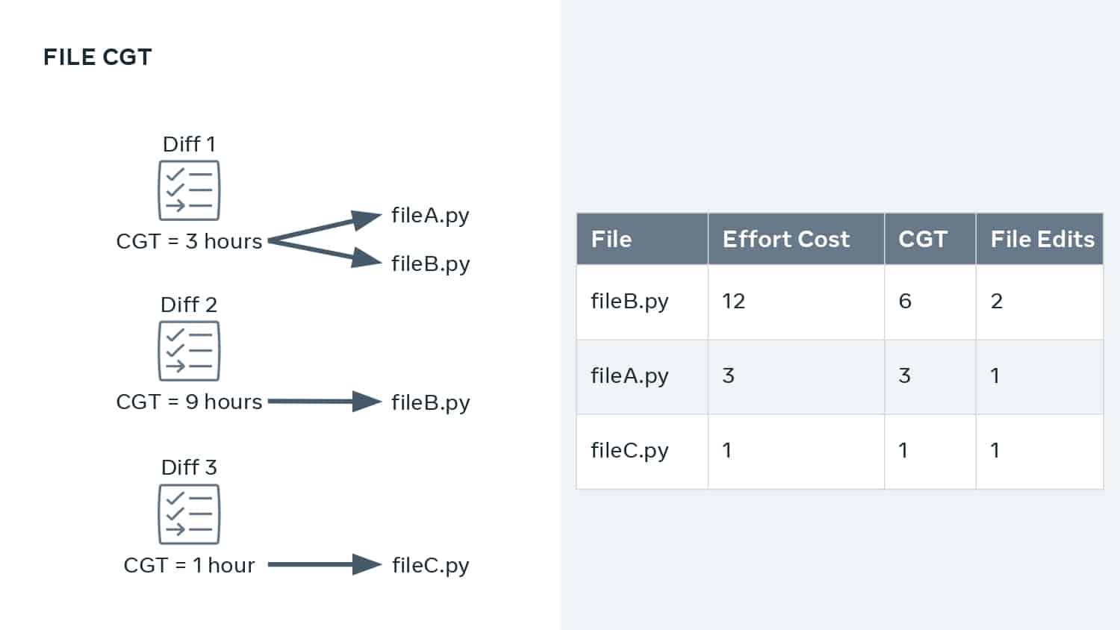Select the File column header

coord(642,239)
